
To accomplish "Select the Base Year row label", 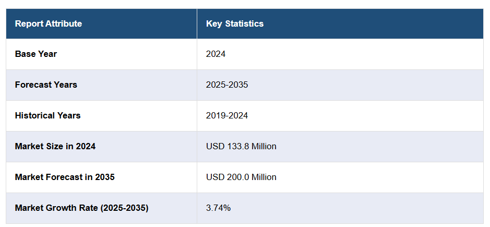I will pos(36,54).
